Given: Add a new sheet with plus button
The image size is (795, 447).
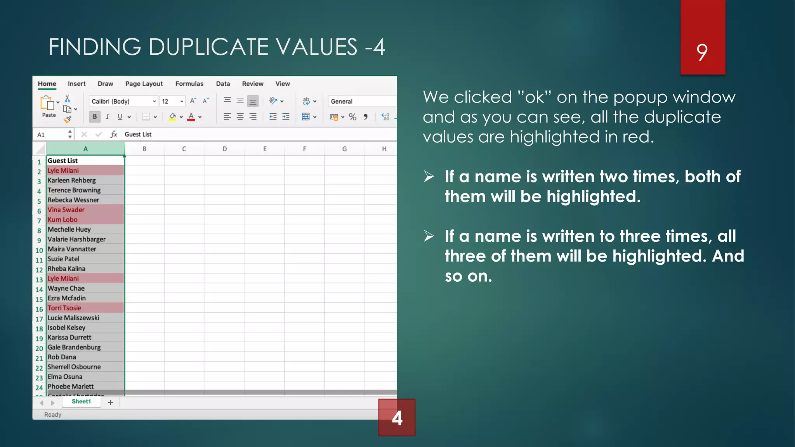Looking at the screenshot, I should coord(111,402).
